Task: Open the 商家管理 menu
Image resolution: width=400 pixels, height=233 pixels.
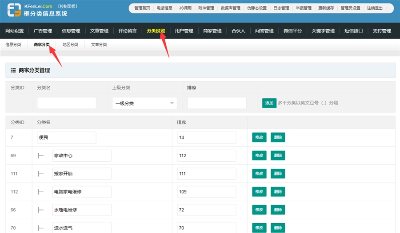Action: pyautogui.click(x=212, y=31)
